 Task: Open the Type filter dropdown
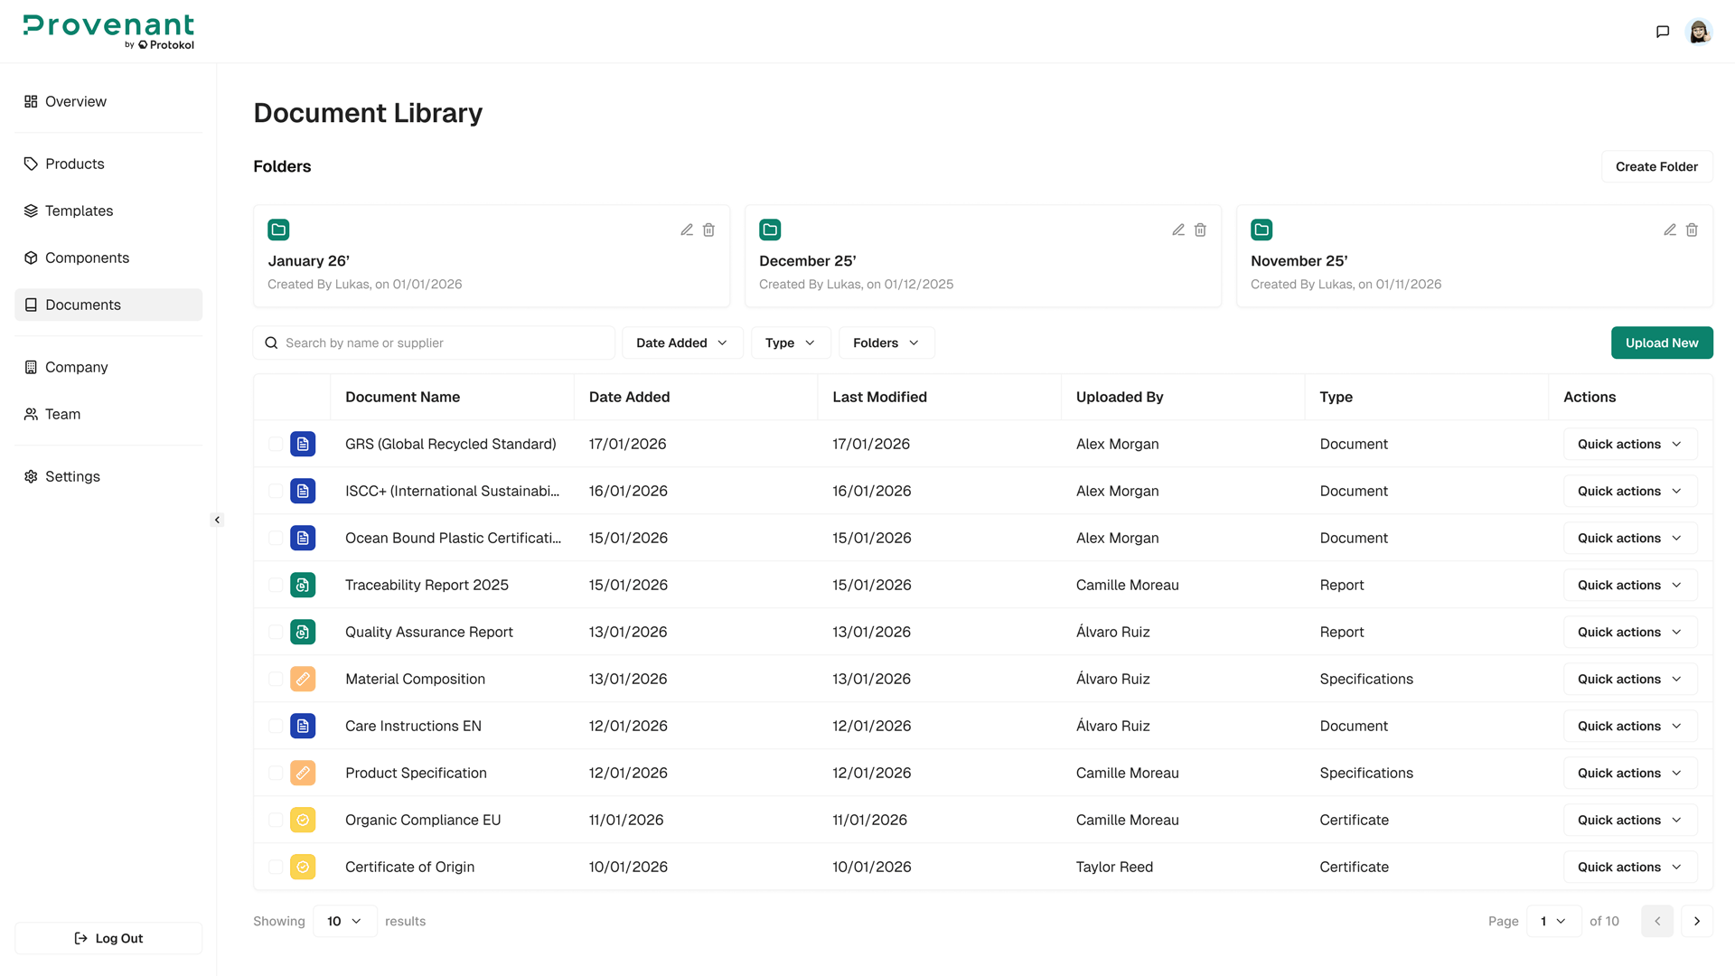tap(790, 343)
